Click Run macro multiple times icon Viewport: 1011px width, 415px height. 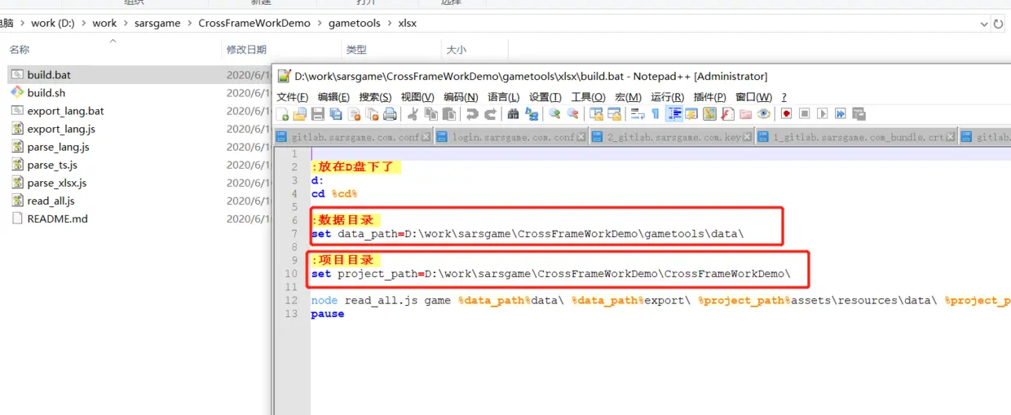(841, 114)
